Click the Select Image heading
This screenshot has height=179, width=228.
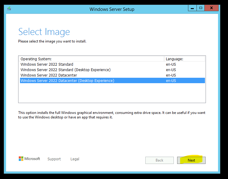coord(44,32)
